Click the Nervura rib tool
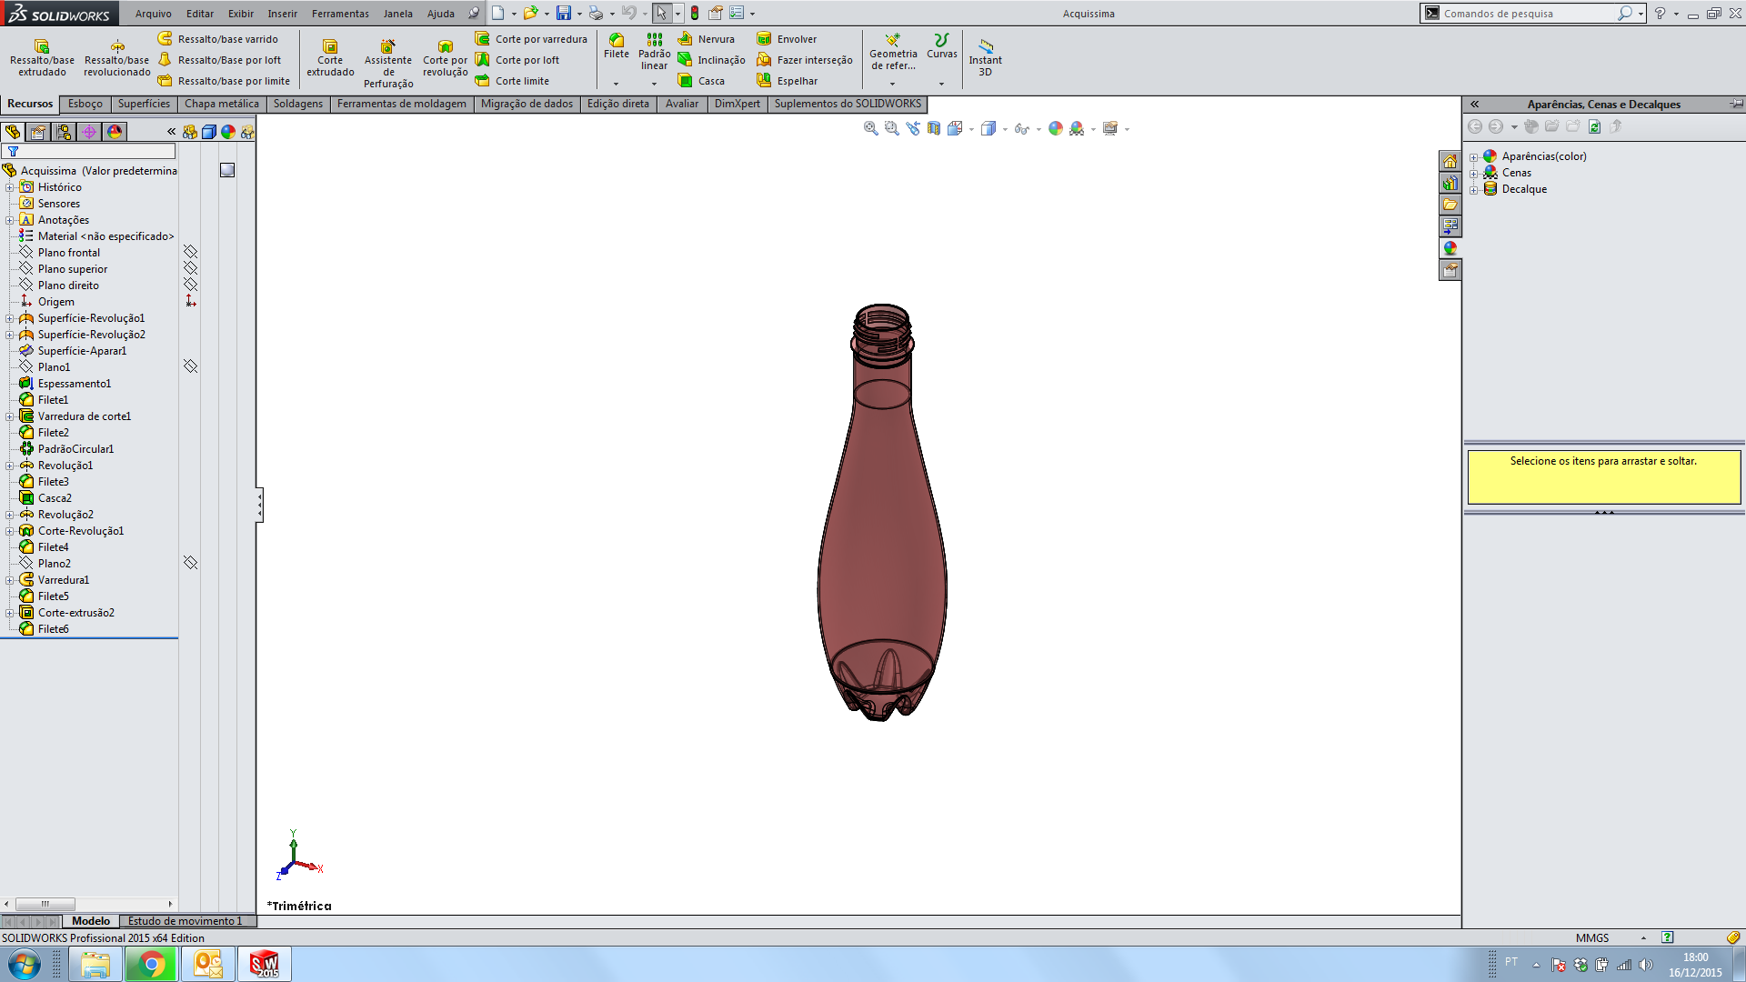 point(716,39)
